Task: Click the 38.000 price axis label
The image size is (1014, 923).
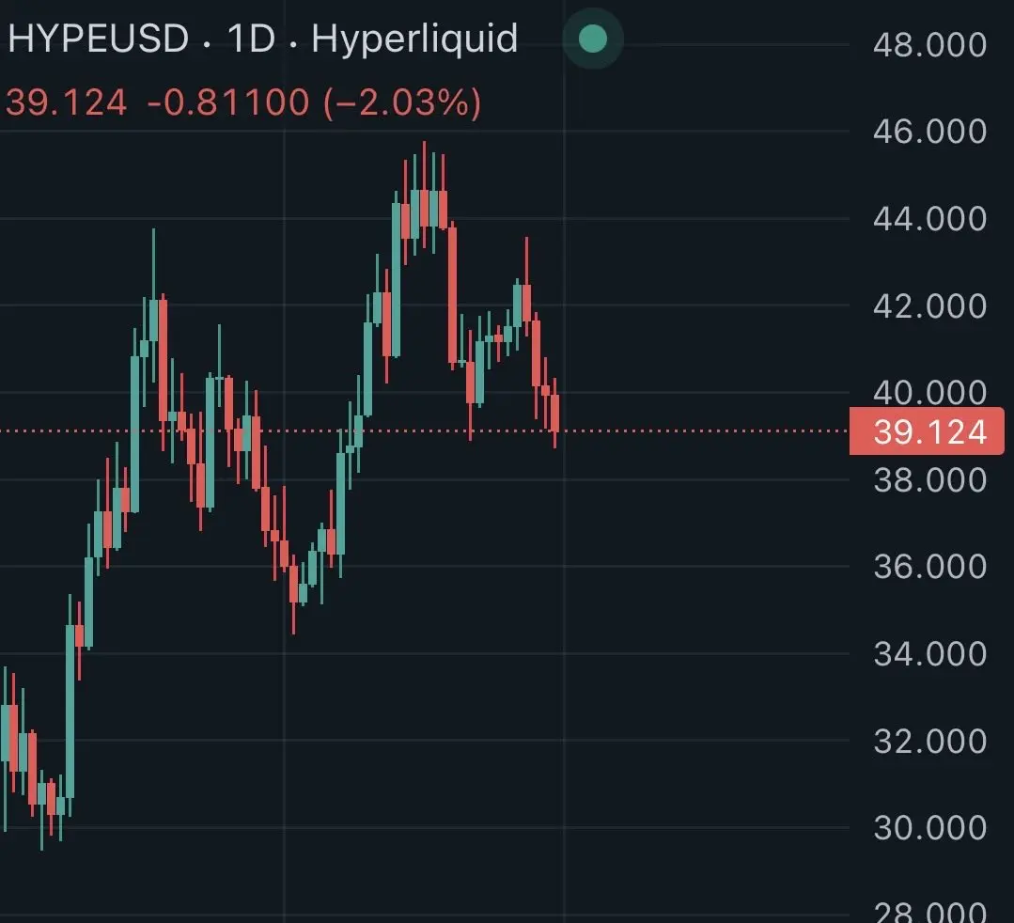Action: pyautogui.click(x=929, y=480)
